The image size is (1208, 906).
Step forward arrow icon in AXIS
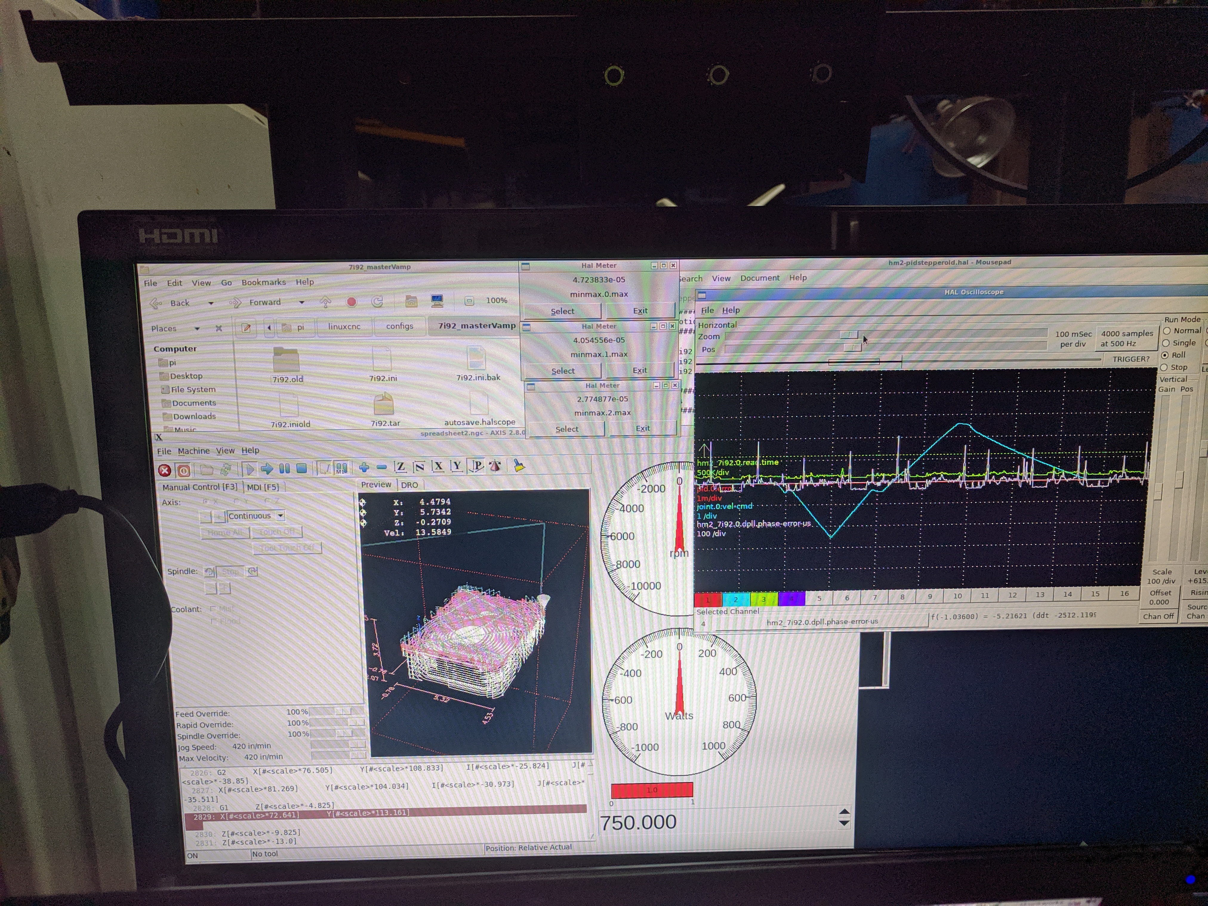click(266, 469)
